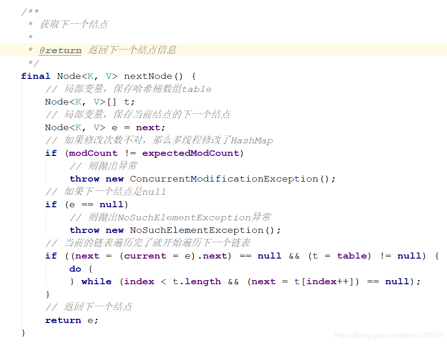Click comment '返回下一个结点' above return
This screenshot has width=447, height=344.
89,307
